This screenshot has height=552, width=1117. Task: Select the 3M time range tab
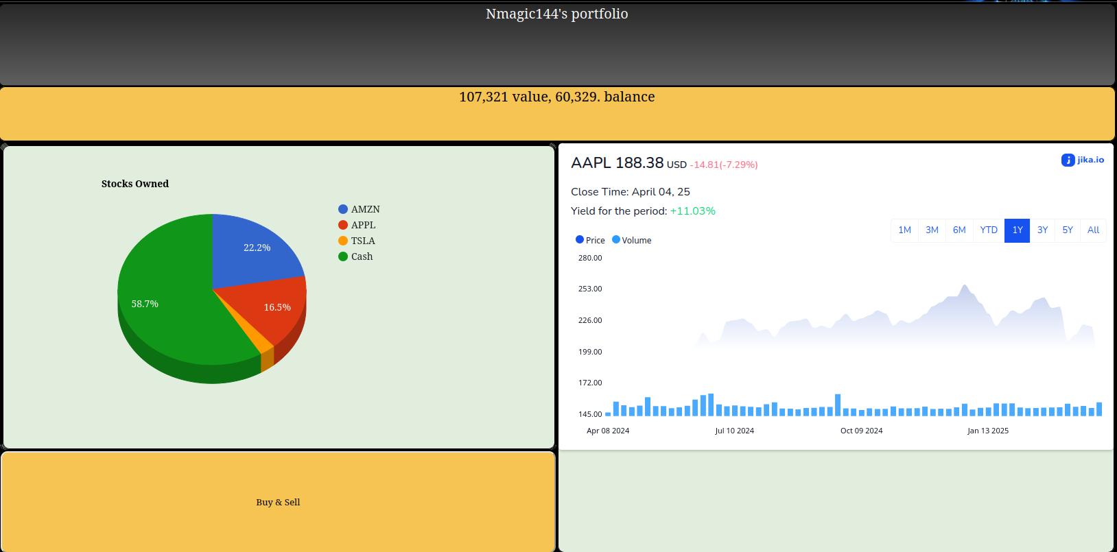tap(932, 230)
